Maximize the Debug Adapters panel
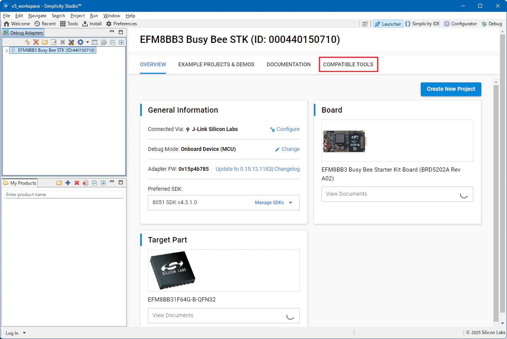Image resolution: width=507 pixels, height=339 pixels. (121, 33)
